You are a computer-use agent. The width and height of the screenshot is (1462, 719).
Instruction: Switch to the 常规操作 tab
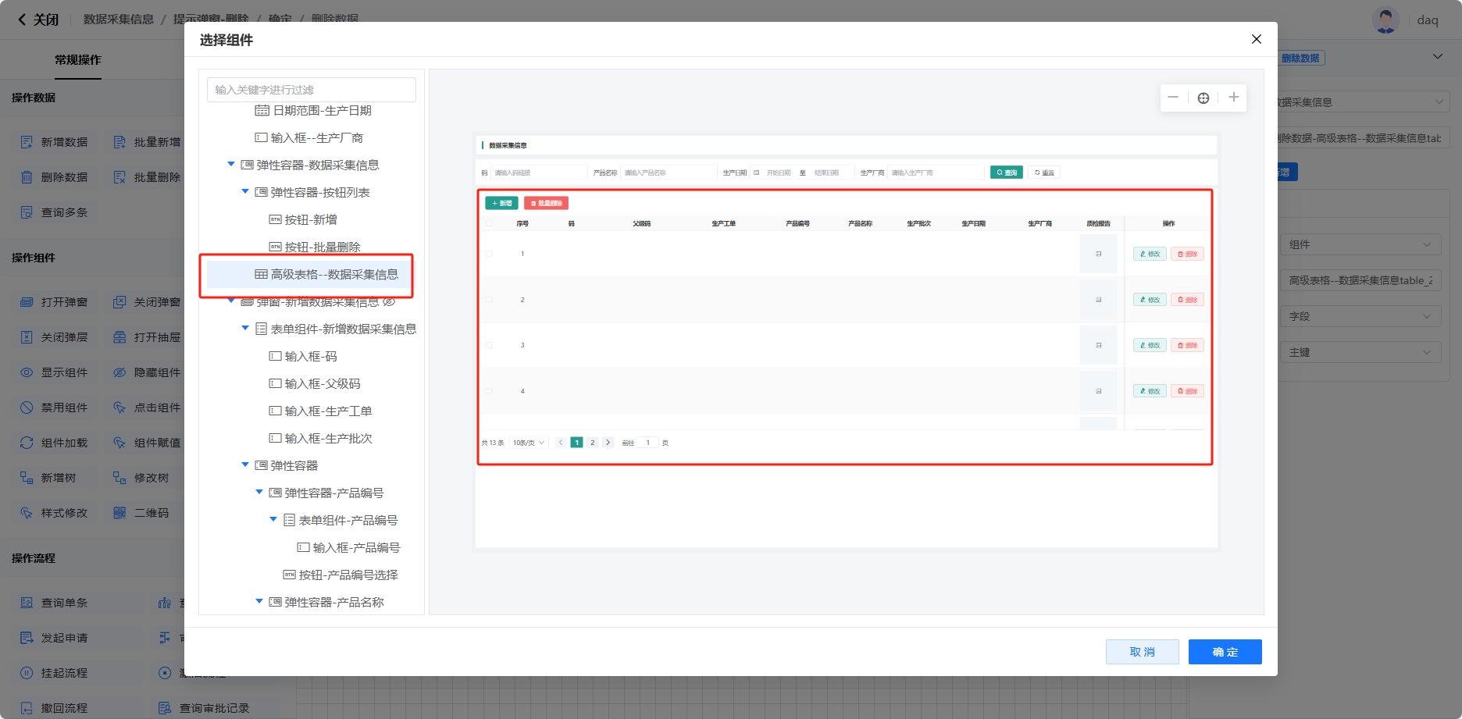(x=77, y=60)
